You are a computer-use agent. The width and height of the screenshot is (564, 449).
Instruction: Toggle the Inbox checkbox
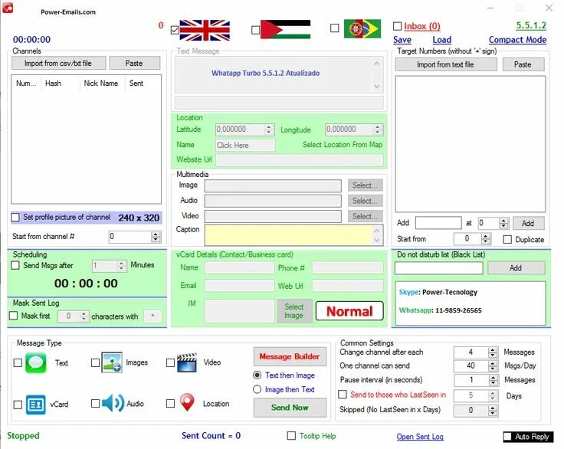coord(397,26)
